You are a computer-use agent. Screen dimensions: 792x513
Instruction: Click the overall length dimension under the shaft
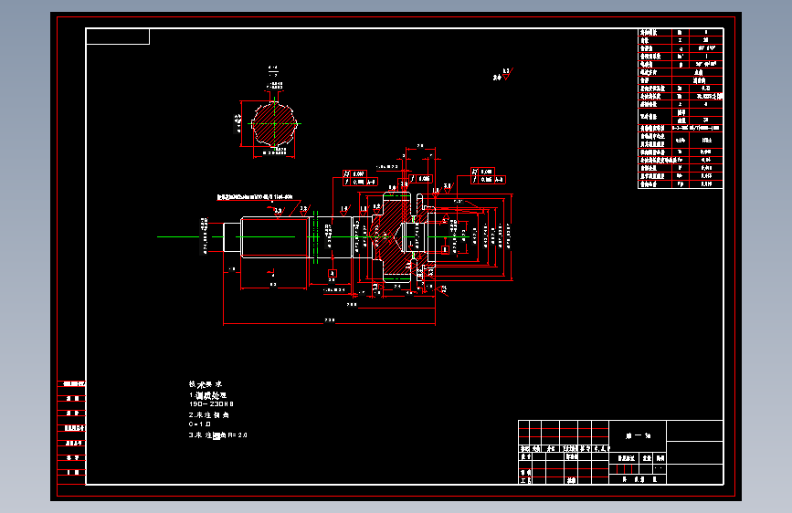(330, 319)
